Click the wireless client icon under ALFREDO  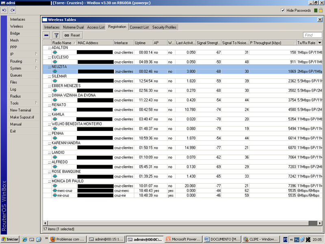[55, 167]
